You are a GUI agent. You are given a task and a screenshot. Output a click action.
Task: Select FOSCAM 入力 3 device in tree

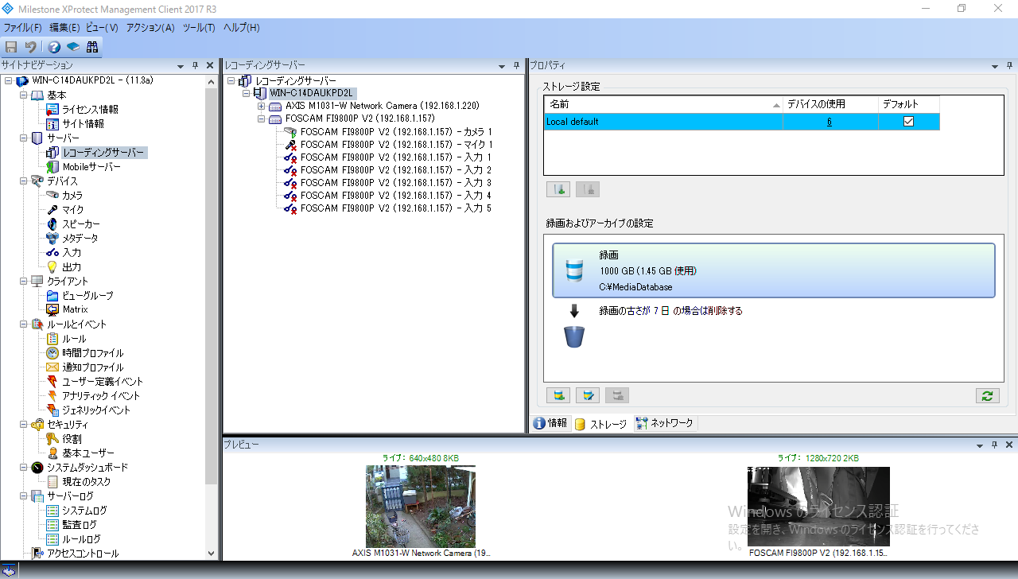click(396, 183)
